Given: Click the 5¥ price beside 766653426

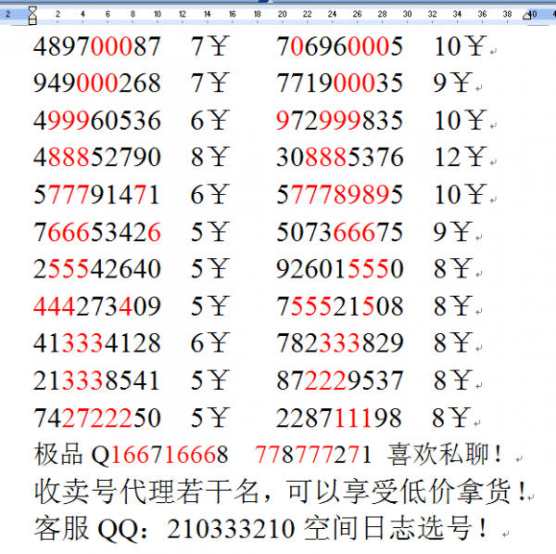Looking at the screenshot, I should pos(209,232).
